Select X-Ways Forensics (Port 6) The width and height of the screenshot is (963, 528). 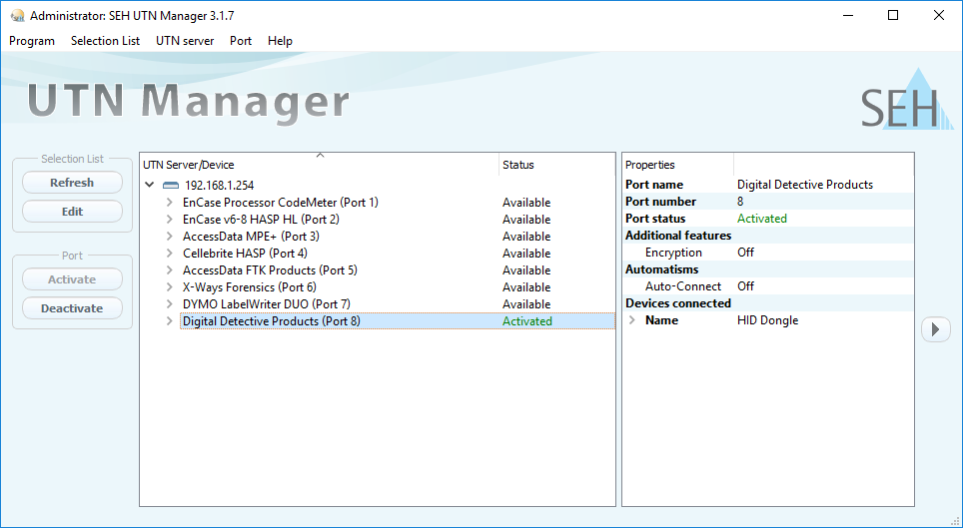[x=250, y=287]
